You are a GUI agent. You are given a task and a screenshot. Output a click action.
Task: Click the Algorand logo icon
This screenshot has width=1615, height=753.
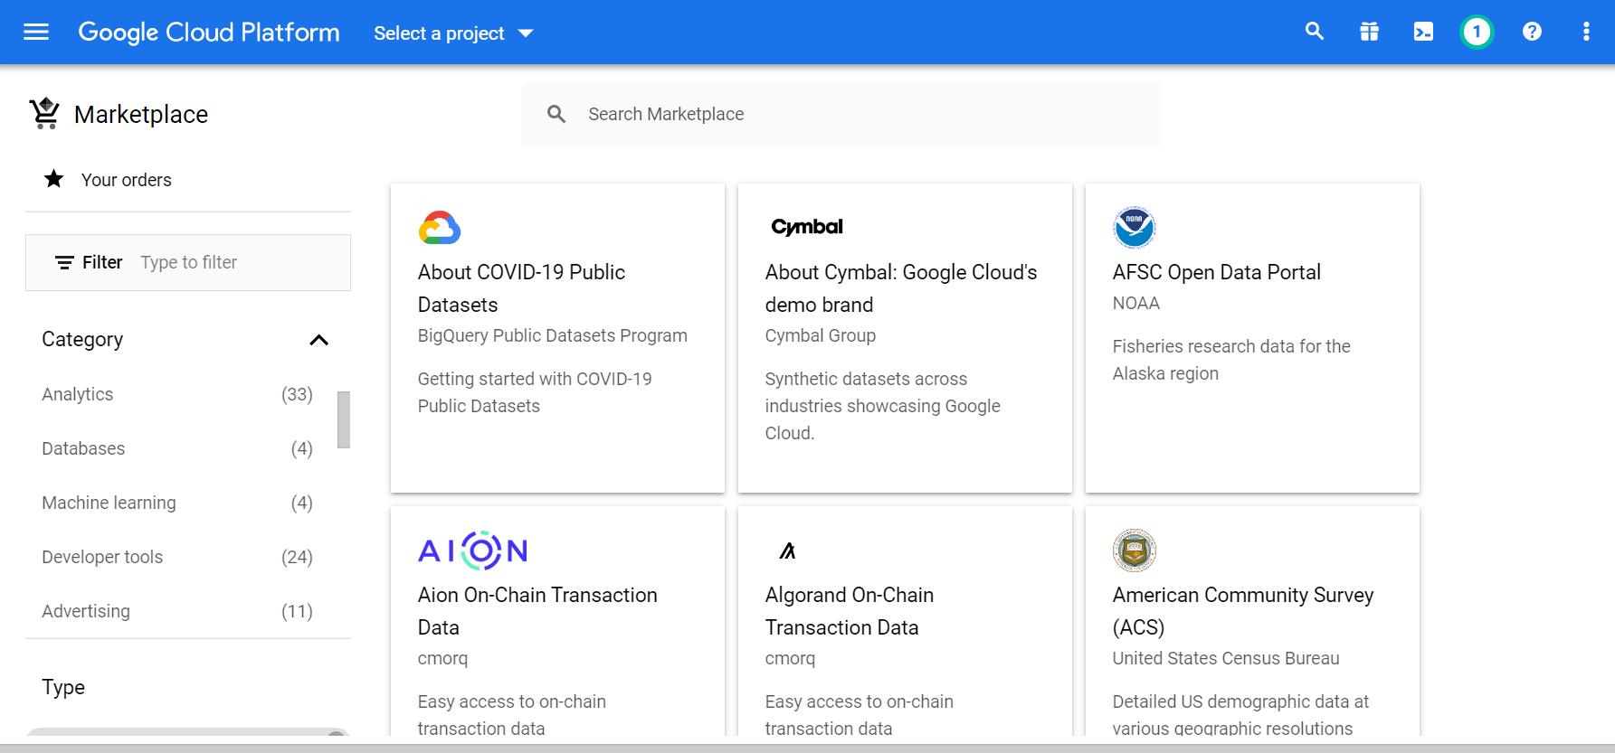click(787, 551)
